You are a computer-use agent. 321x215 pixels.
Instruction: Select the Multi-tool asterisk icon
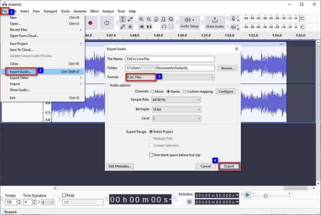coord(130,26)
